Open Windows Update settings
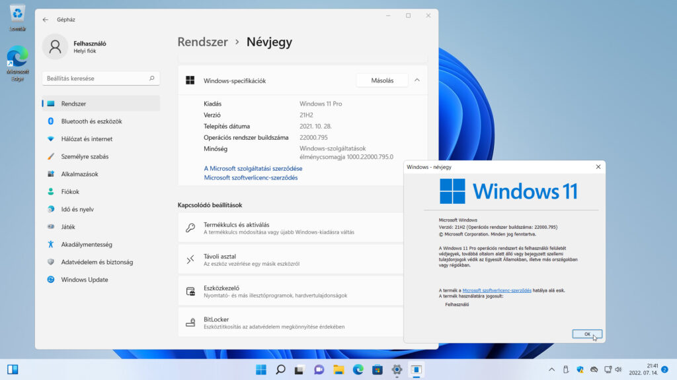 [x=101, y=280]
